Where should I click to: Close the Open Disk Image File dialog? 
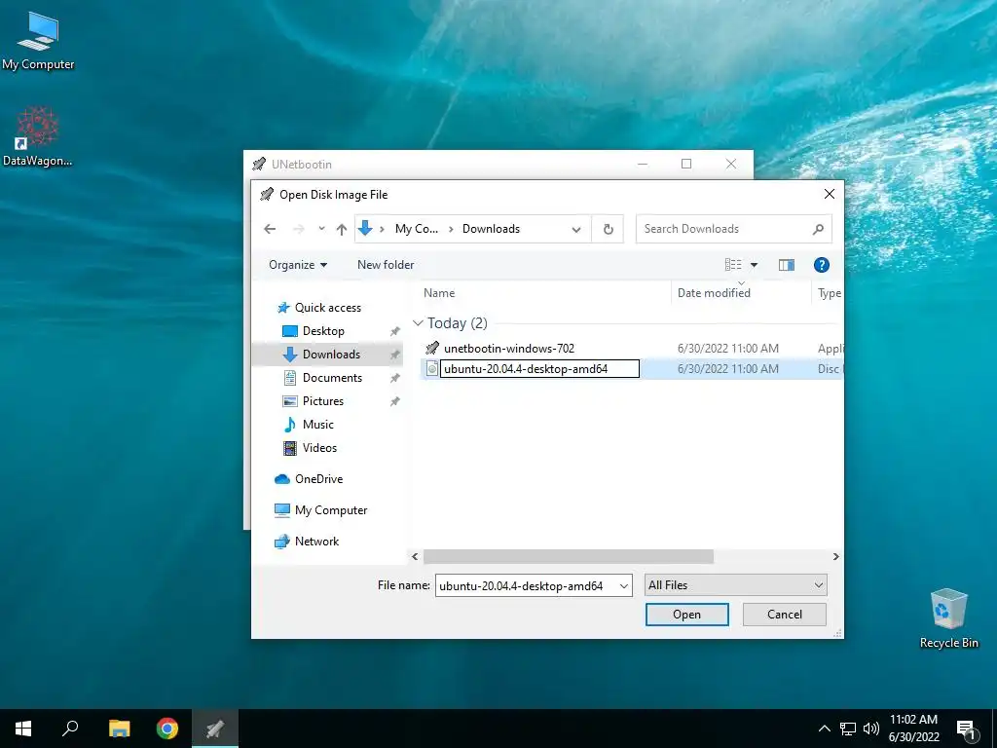[830, 194]
